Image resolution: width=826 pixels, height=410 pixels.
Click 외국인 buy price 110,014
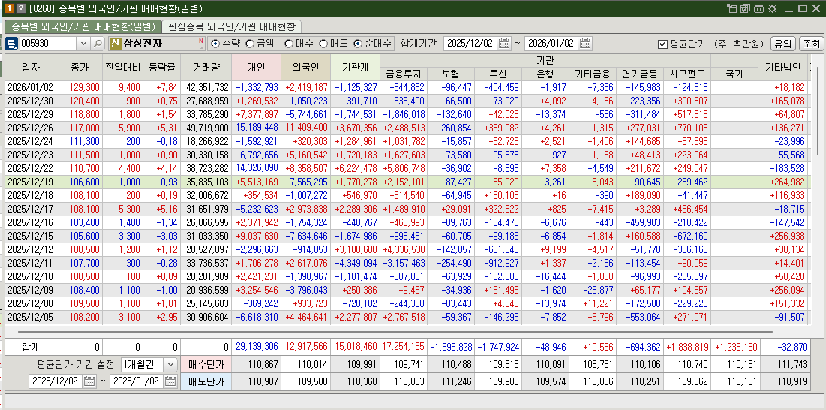pos(305,364)
